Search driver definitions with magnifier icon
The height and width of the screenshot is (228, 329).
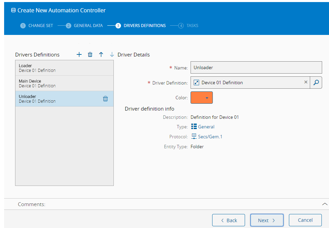(316, 83)
